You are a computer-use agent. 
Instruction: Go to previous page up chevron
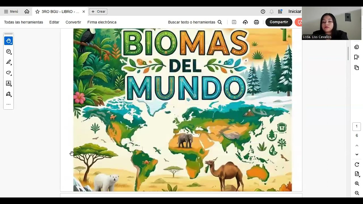point(357,146)
